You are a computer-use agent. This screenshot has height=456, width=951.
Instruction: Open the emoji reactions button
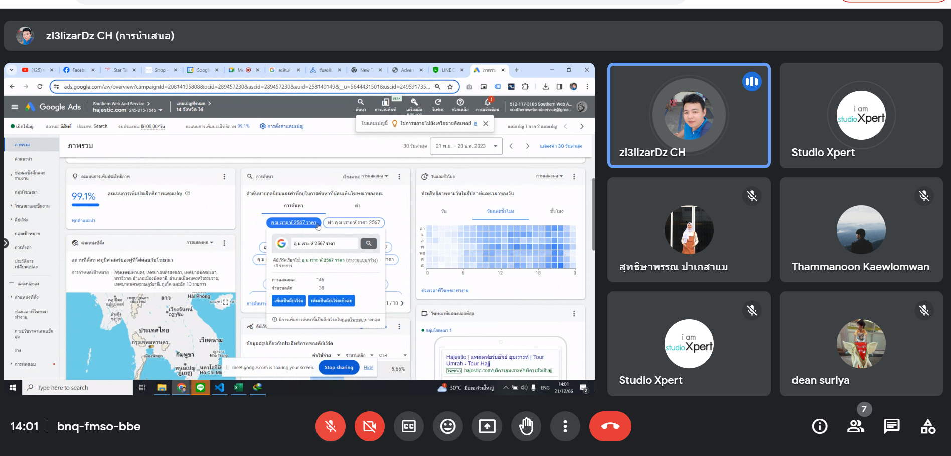click(x=448, y=426)
